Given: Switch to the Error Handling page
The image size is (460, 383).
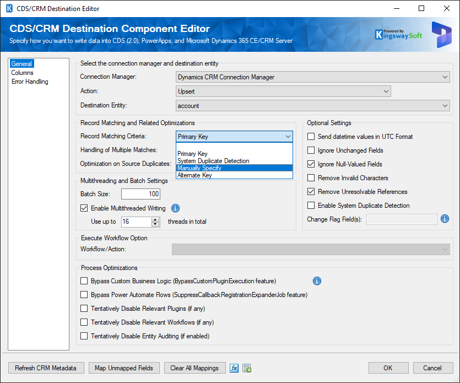Looking at the screenshot, I should coord(30,82).
